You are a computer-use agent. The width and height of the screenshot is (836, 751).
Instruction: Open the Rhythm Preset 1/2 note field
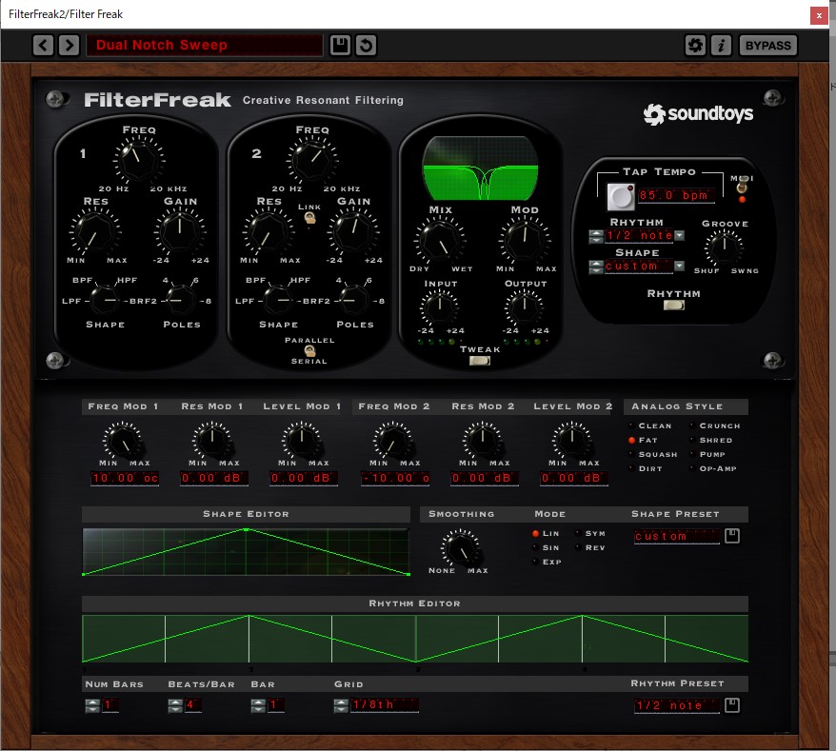click(677, 705)
